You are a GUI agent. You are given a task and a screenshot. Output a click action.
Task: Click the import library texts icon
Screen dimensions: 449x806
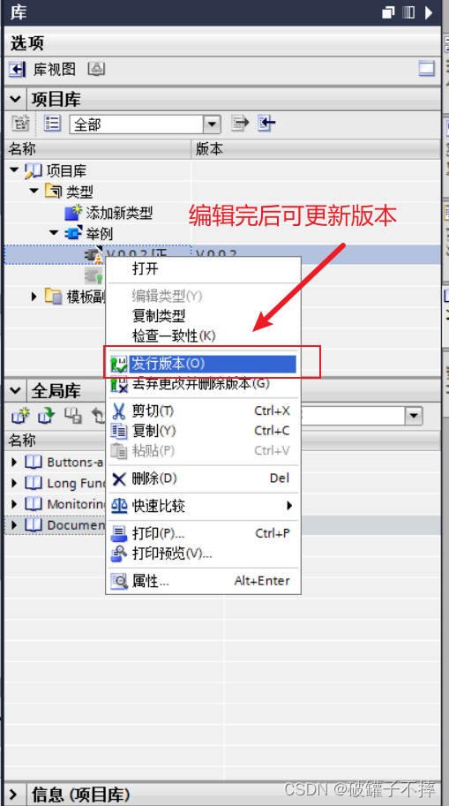tap(266, 124)
